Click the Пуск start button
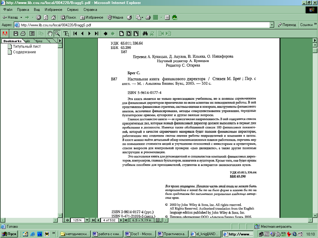The height and width of the screenshot is (238, 318). tap(9, 234)
